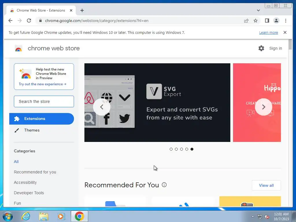Image resolution: width=296 pixels, height=222 pixels.
Task: Click Try out the new experience
Action: 42,84
